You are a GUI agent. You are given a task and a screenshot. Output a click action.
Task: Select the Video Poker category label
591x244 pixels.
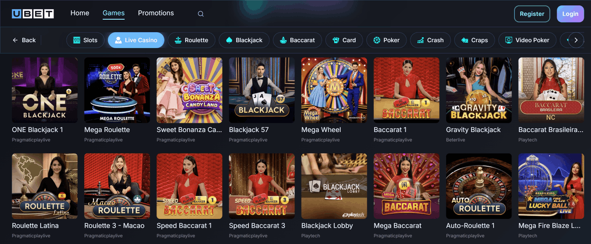click(x=532, y=40)
